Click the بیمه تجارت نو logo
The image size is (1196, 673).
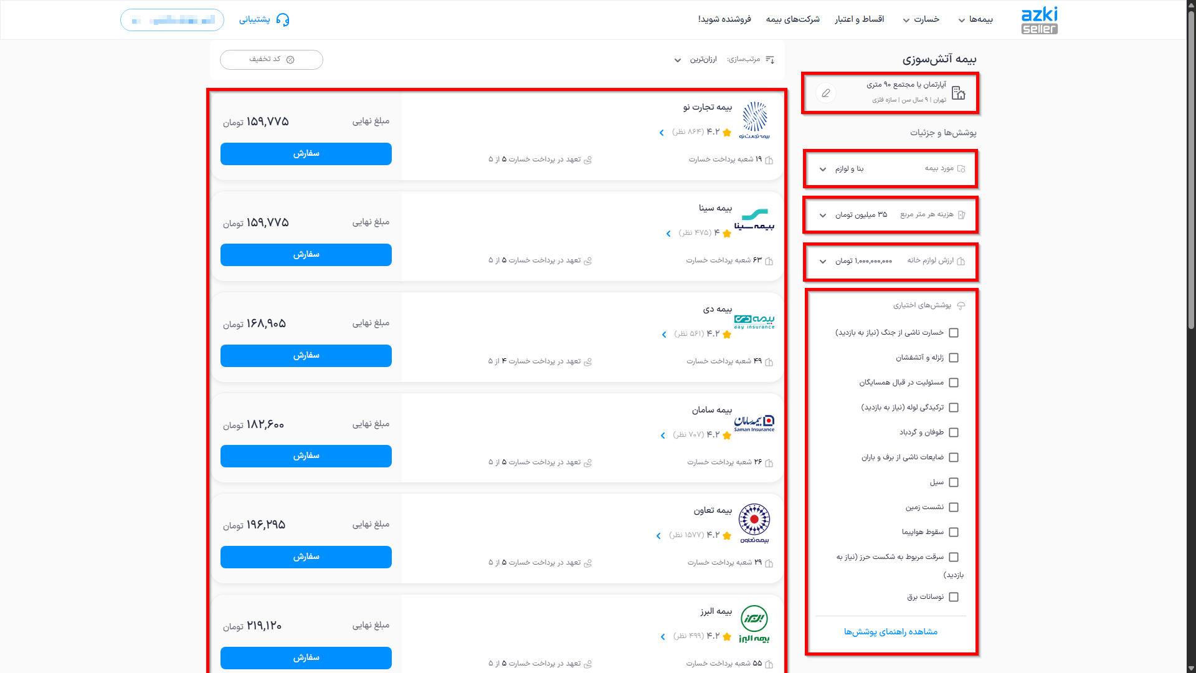(x=754, y=120)
